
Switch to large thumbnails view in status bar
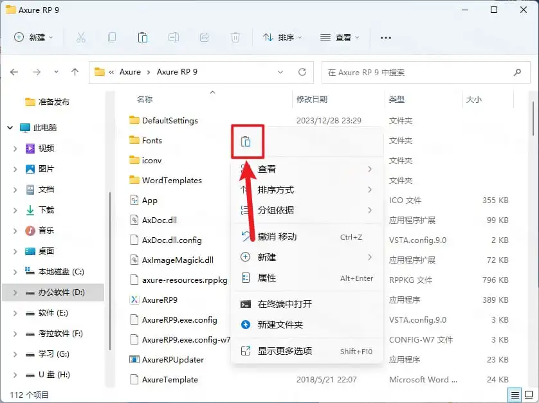529,395
